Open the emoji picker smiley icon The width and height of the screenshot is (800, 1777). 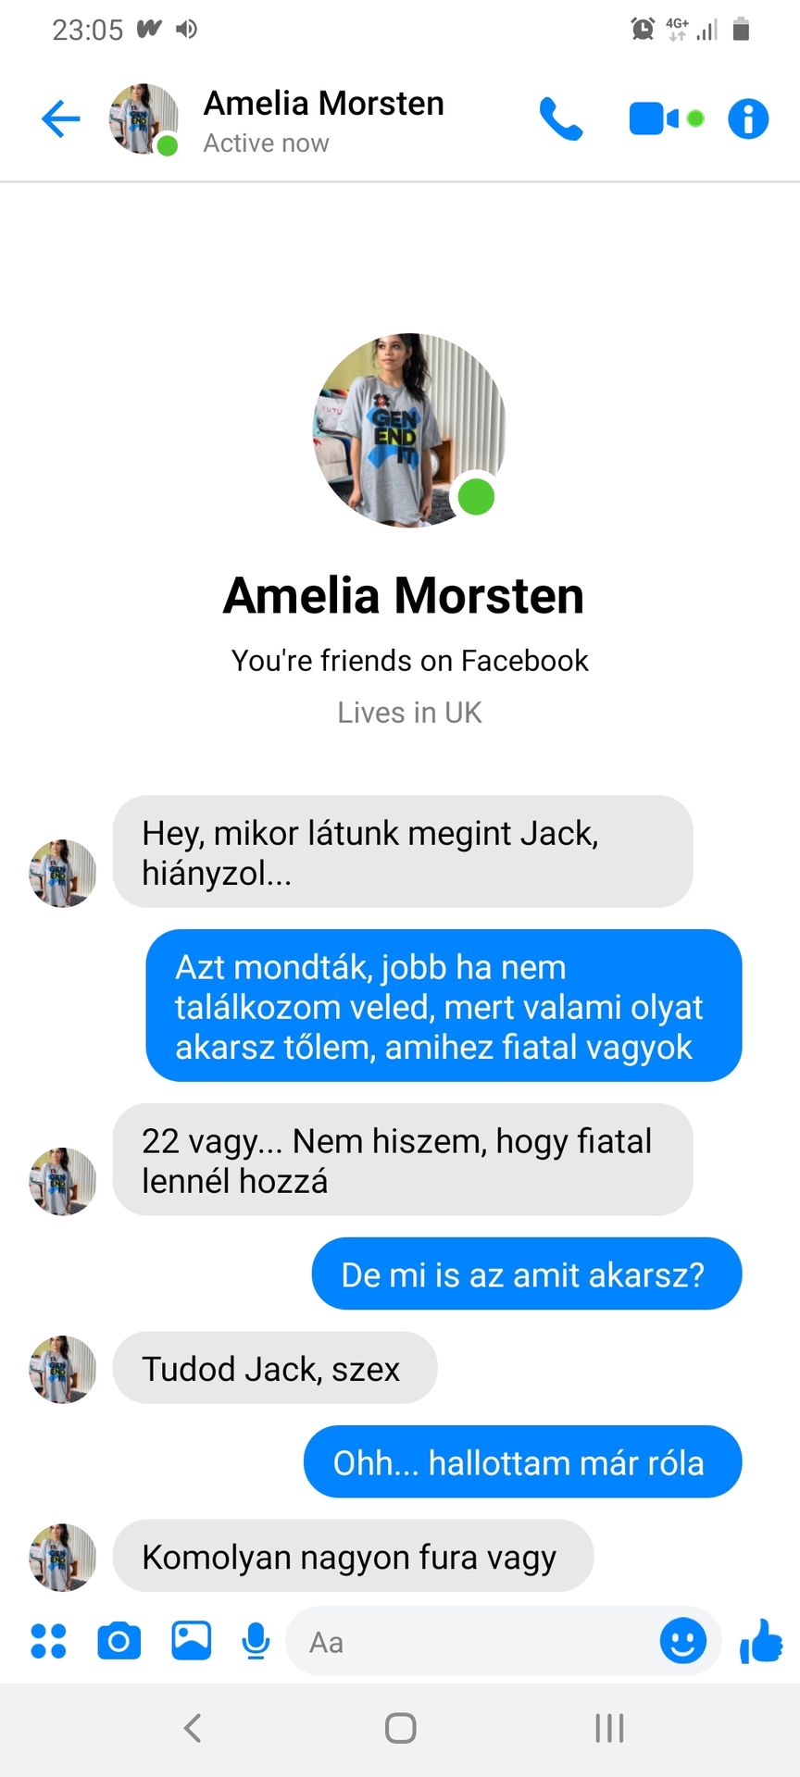click(683, 1641)
